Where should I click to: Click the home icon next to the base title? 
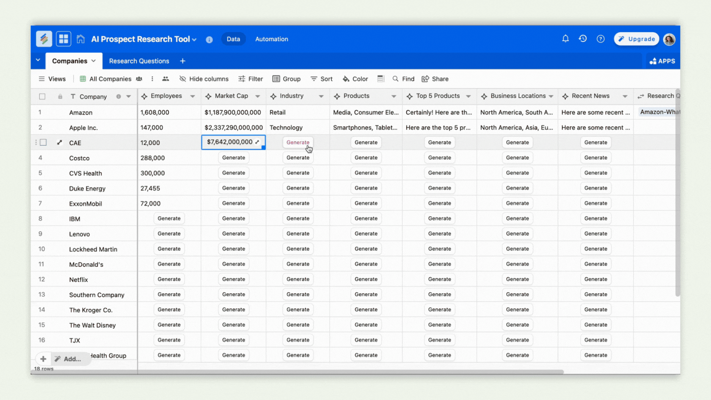coord(80,39)
